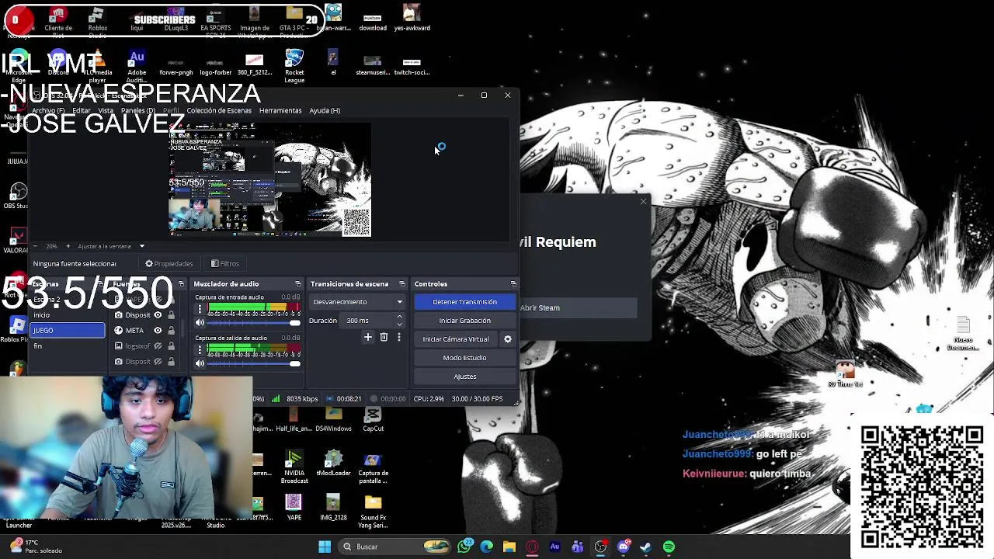Select the fin scene
This screenshot has height=559, width=994.
tap(67, 346)
